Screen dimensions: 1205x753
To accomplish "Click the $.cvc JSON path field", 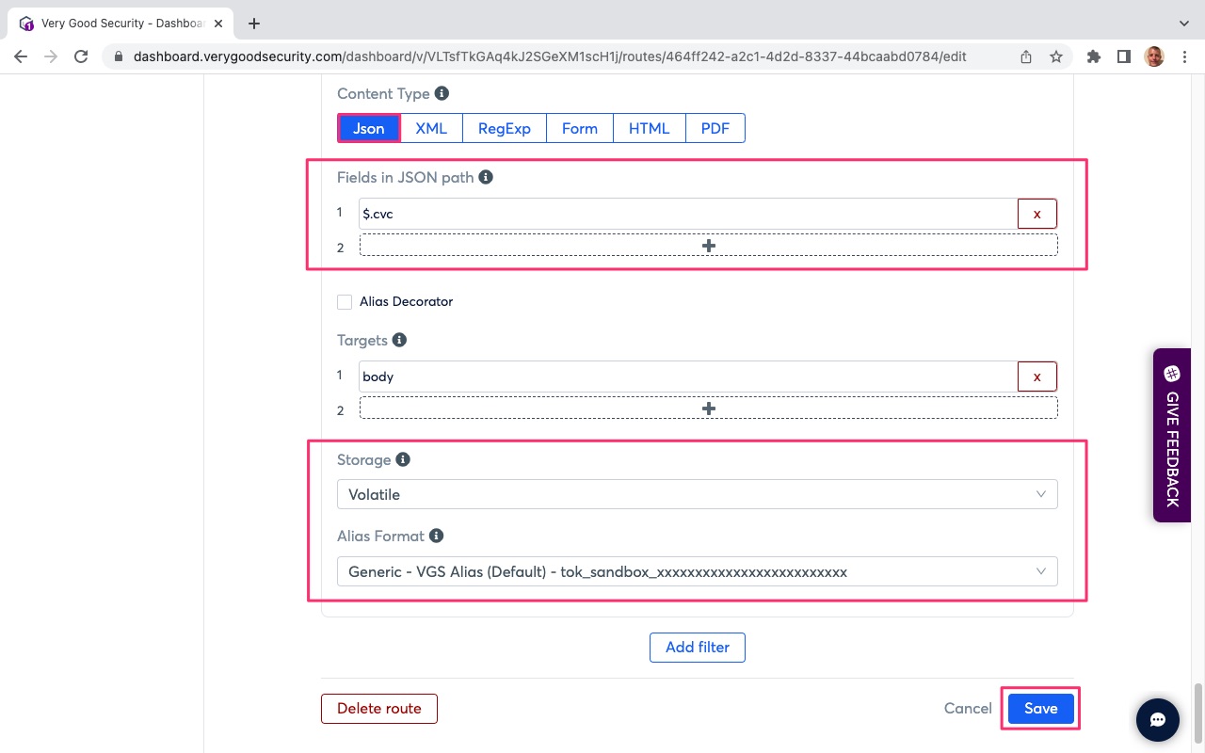I will (x=688, y=214).
